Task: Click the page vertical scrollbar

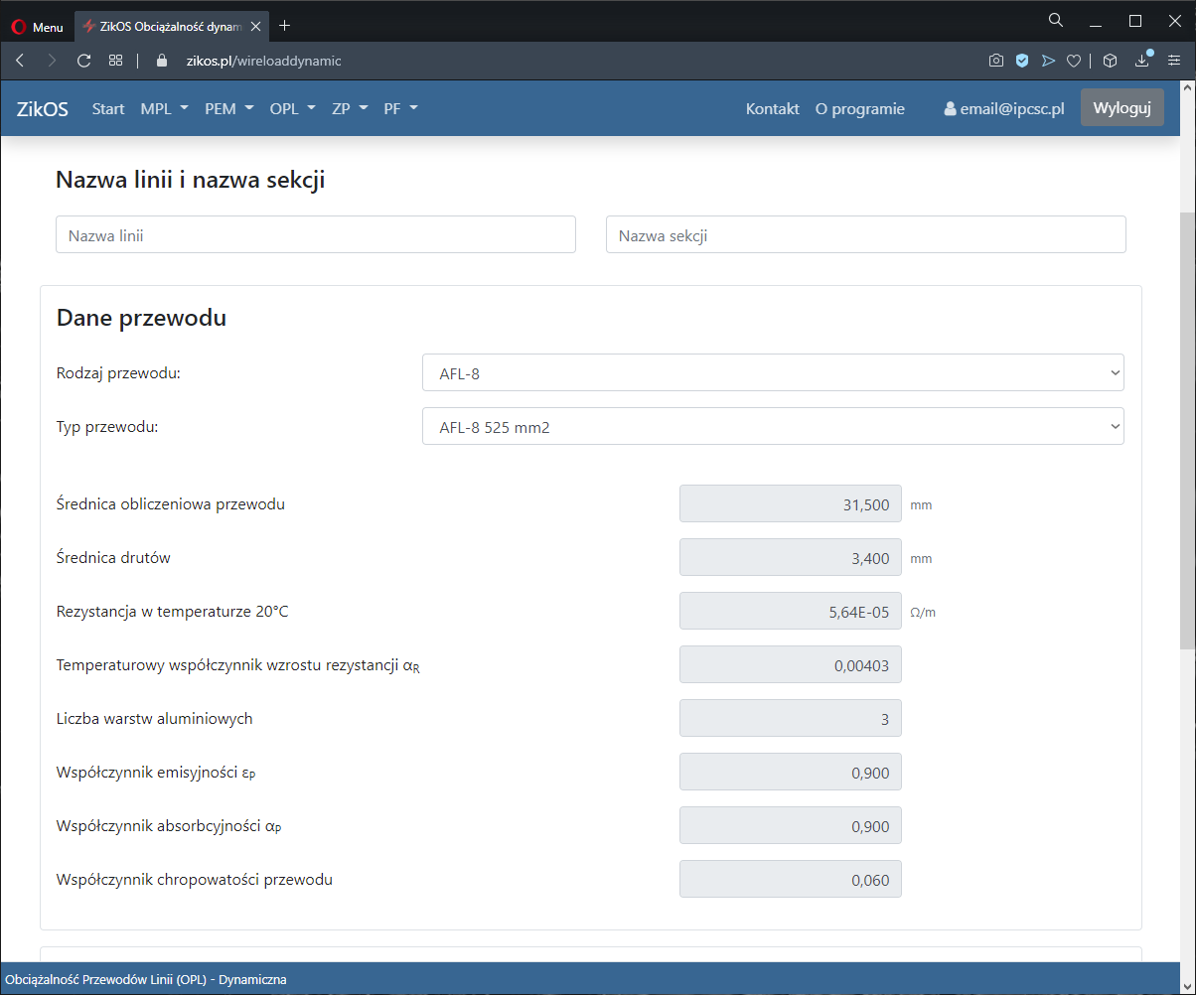Action: (1187, 427)
